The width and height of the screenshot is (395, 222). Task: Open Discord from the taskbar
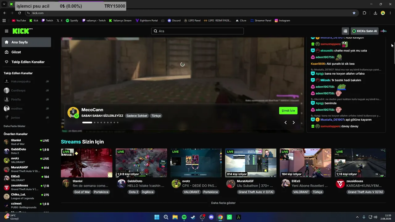(211, 217)
